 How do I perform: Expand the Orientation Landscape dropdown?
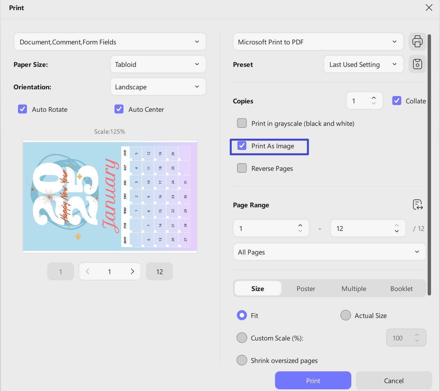[x=158, y=87]
